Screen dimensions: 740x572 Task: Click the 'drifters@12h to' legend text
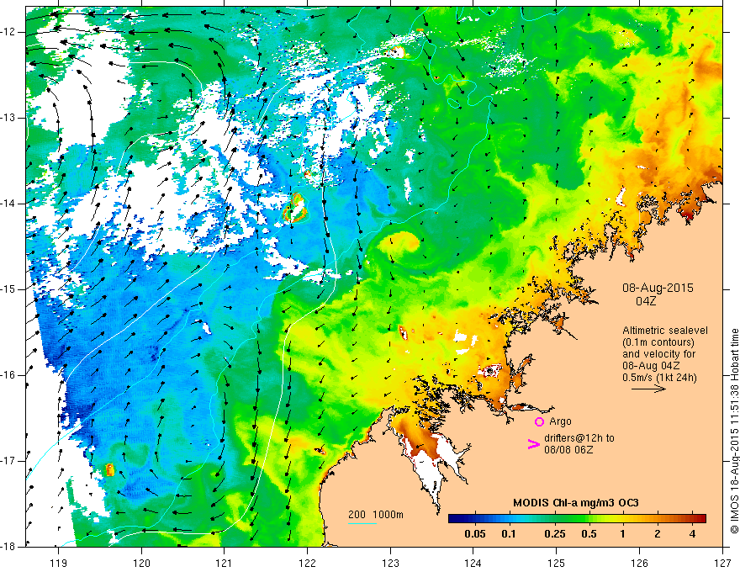579,438
